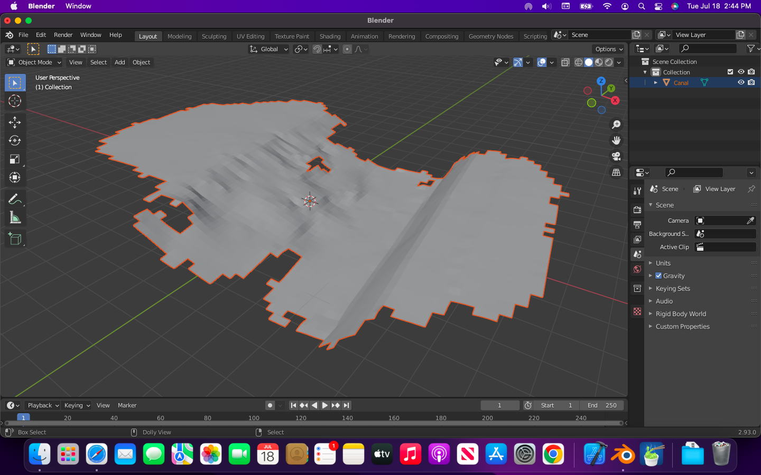Viewport: 761px width, 475px height.
Task: Select the Measure tool
Action: 15,217
